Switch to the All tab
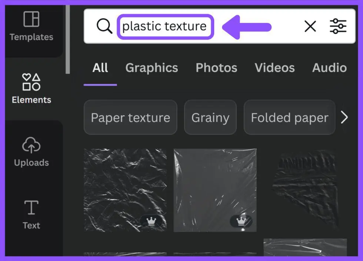The width and height of the screenshot is (363, 261). pos(100,68)
